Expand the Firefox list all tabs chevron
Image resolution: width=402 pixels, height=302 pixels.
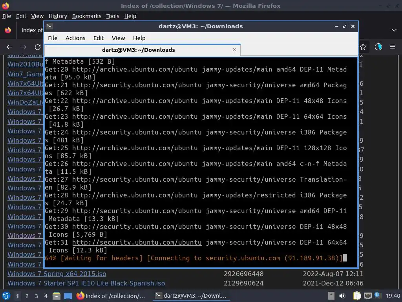394,30
